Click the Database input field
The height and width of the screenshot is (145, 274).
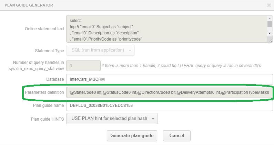click(169, 79)
